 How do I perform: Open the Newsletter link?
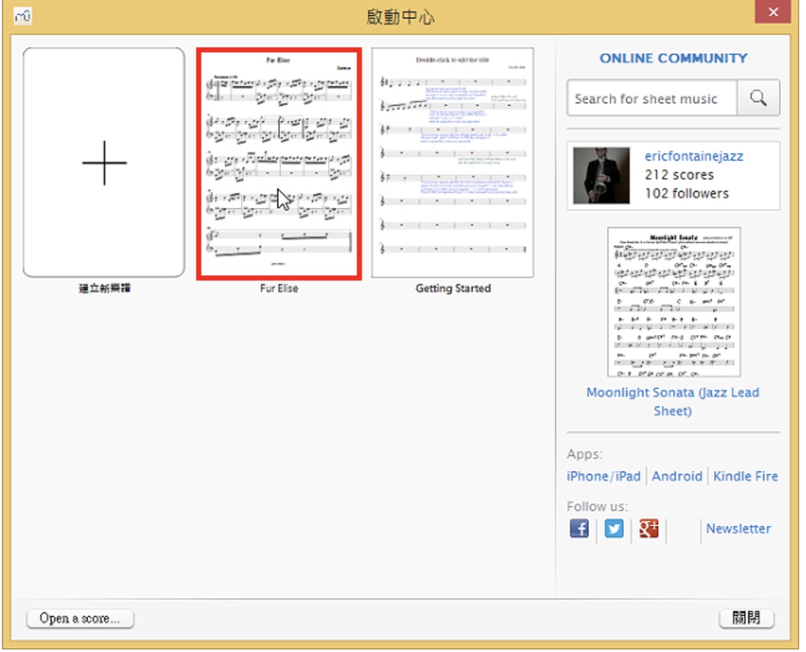[739, 529]
